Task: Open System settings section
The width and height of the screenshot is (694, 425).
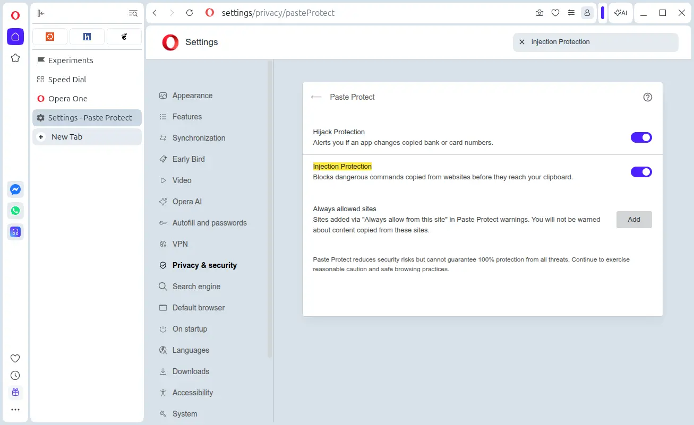Action: pyautogui.click(x=178, y=414)
